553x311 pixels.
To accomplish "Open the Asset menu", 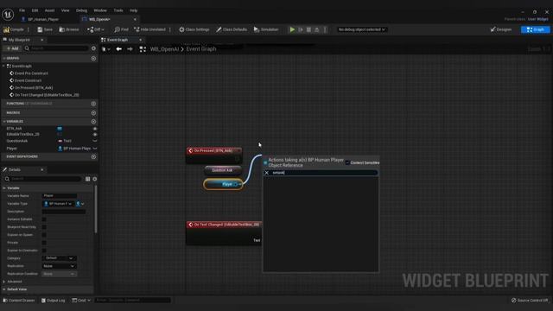I will (50, 10).
